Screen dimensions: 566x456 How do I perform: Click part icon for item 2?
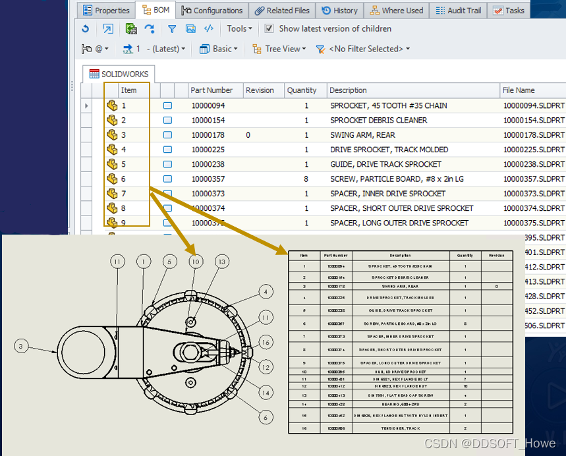point(112,120)
